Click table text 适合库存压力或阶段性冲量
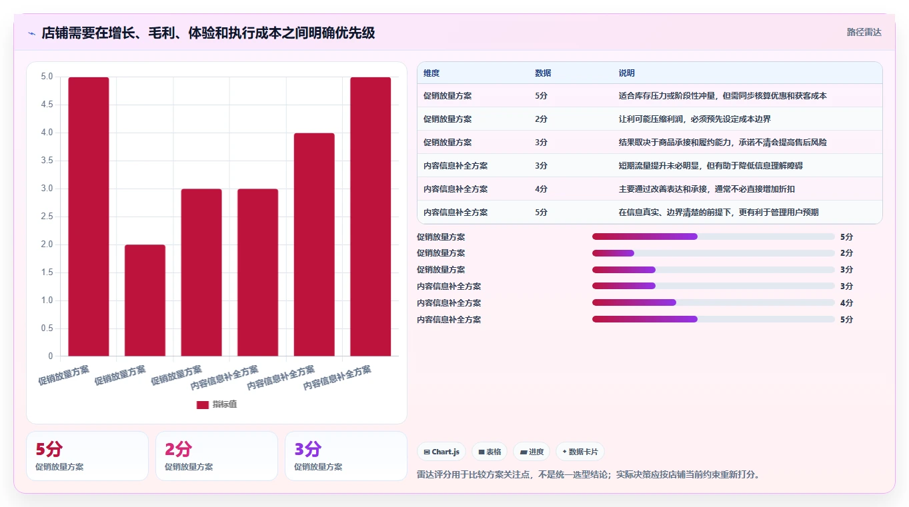Image resolution: width=909 pixels, height=507 pixels. tap(667, 96)
